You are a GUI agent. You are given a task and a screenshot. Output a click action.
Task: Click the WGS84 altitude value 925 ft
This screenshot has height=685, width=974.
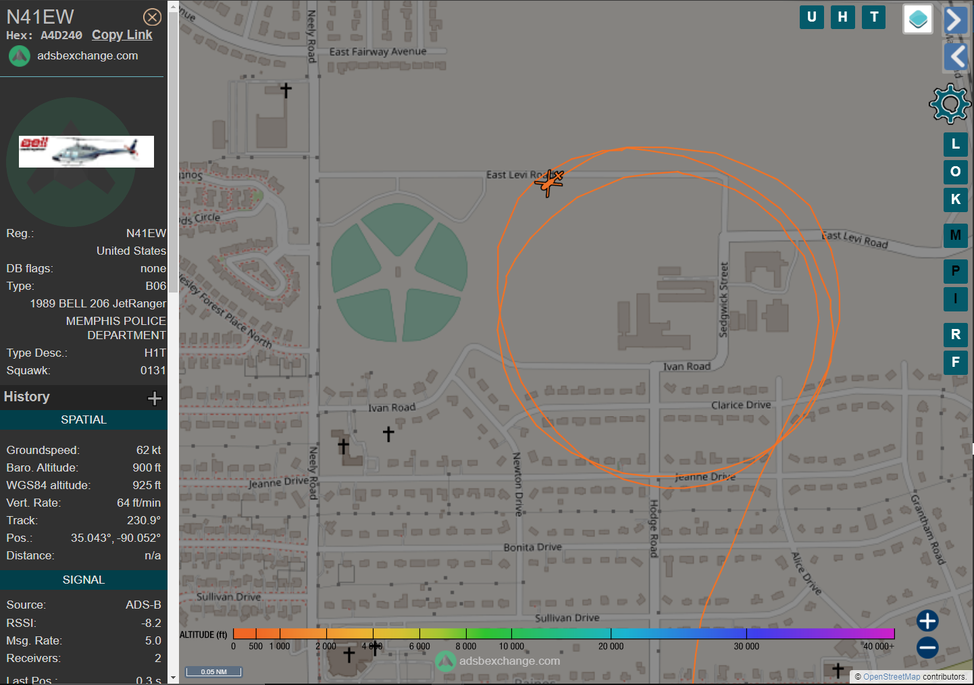coord(147,485)
